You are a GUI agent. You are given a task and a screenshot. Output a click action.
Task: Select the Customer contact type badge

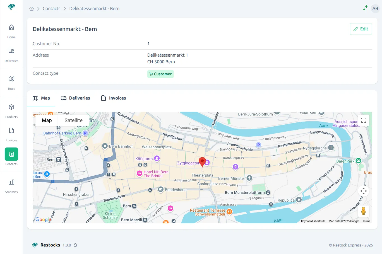160,74
